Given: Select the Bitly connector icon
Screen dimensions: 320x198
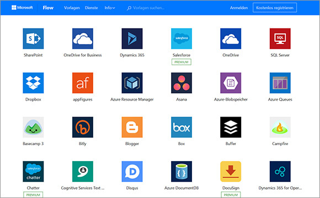Looking at the screenshot, I should tap(83, 127).
